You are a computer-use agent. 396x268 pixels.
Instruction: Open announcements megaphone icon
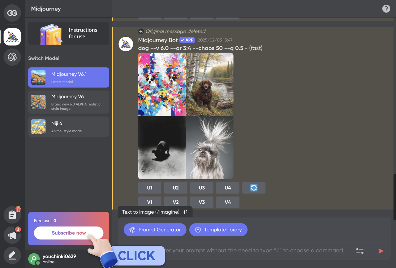click(x=12, y=235)
